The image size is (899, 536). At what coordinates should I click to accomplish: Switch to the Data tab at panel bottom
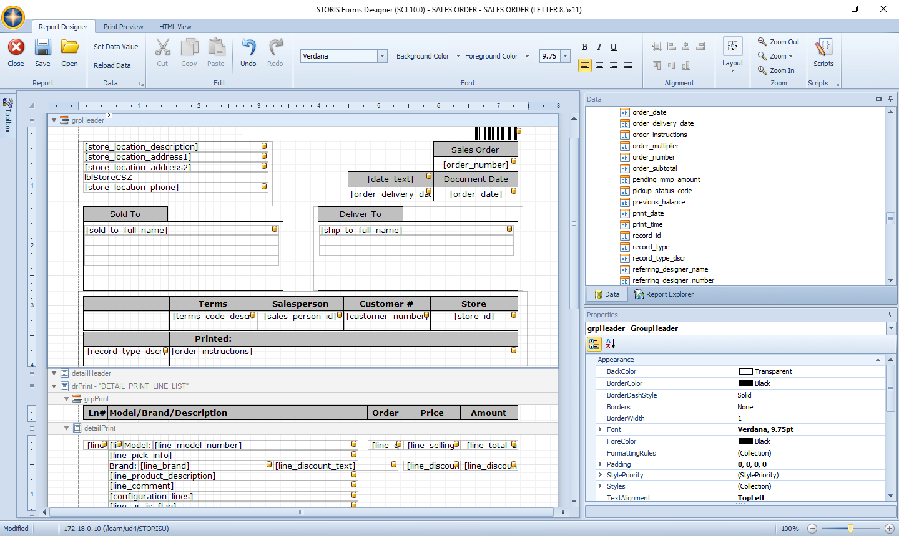tap(607, 294)
